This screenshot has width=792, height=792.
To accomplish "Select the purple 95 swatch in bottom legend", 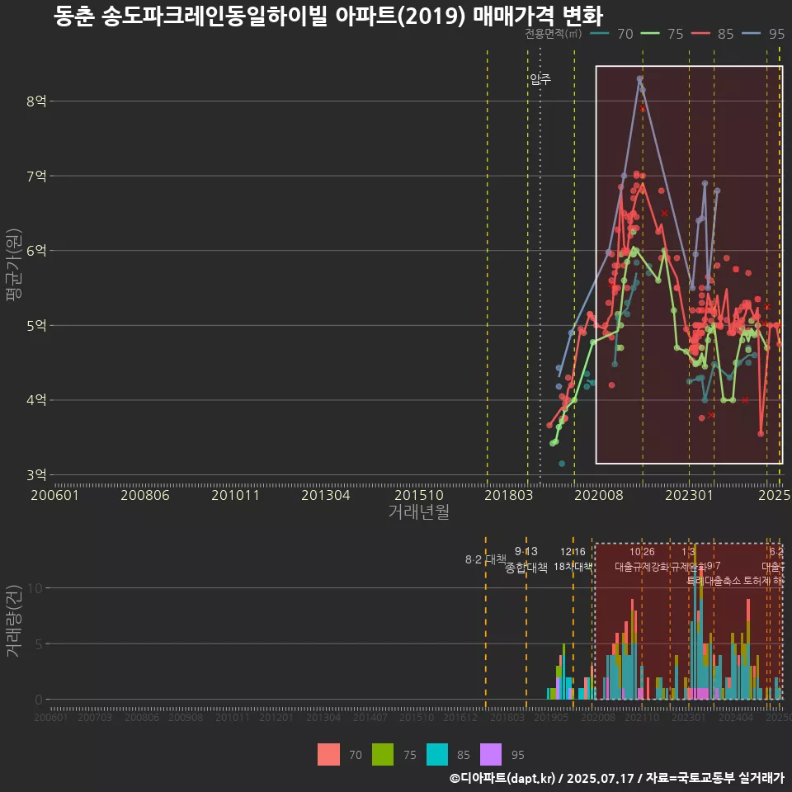I will 491,755.
